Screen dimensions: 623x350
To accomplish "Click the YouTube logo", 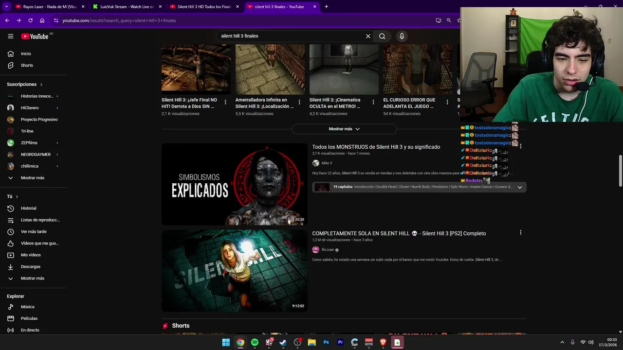I will (35, 36).
